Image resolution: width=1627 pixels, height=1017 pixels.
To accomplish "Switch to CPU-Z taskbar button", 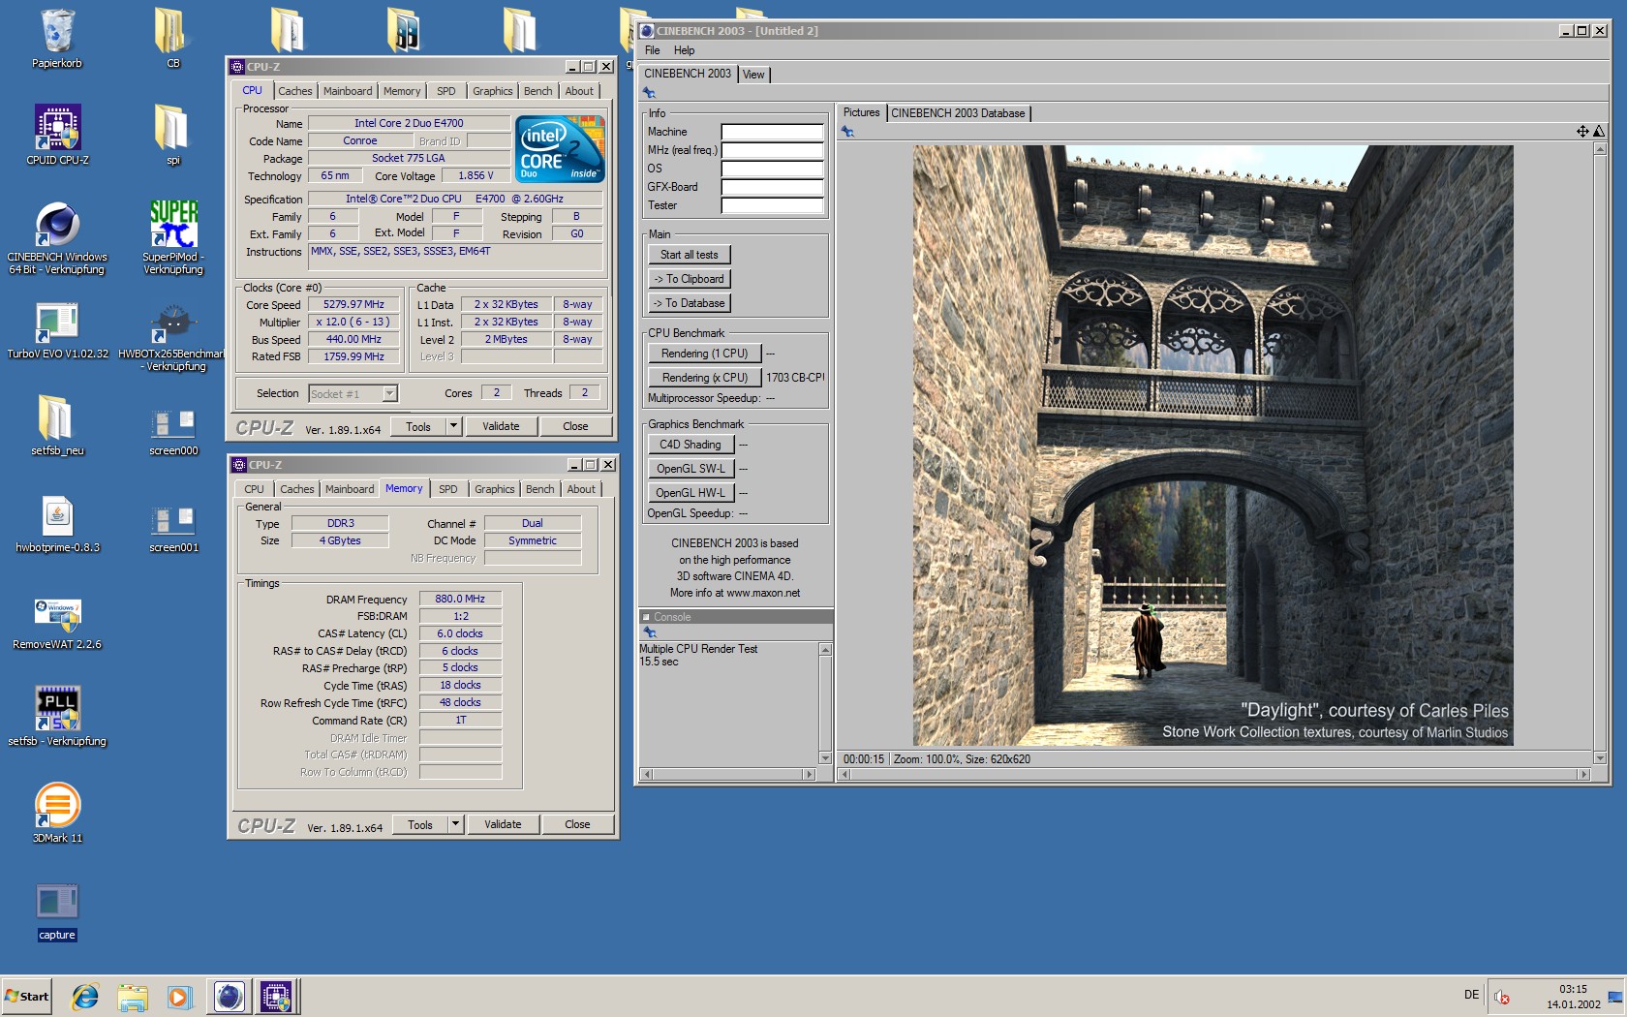I will (276, 996).
